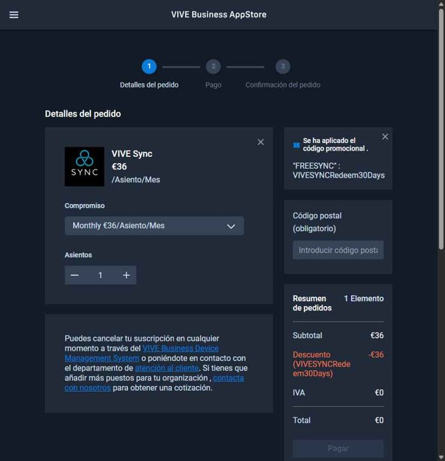445x461 pixels.
Task: Select step 2 Pago circle
Action: 213,67
